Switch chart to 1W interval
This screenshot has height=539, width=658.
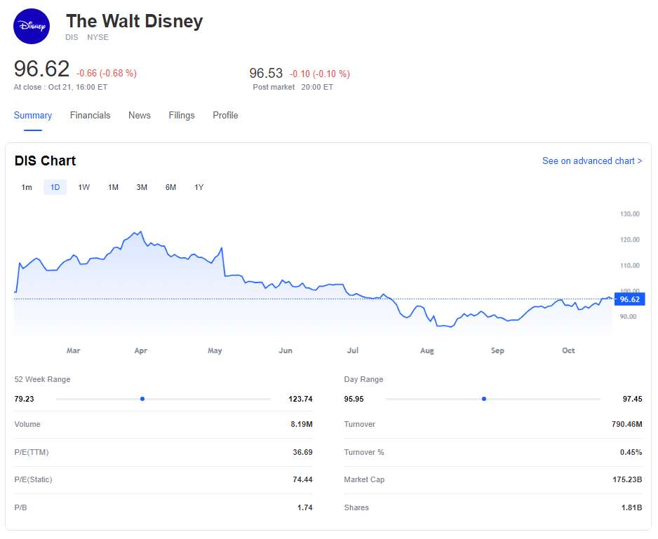(84, 187)
